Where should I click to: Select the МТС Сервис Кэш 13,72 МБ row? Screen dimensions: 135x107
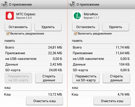[x=33, y=94]
